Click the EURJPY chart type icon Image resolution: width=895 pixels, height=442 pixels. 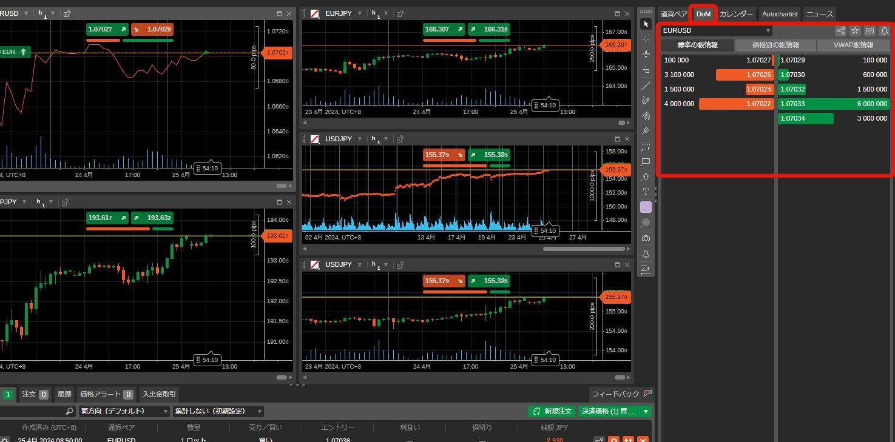point(315,13)
